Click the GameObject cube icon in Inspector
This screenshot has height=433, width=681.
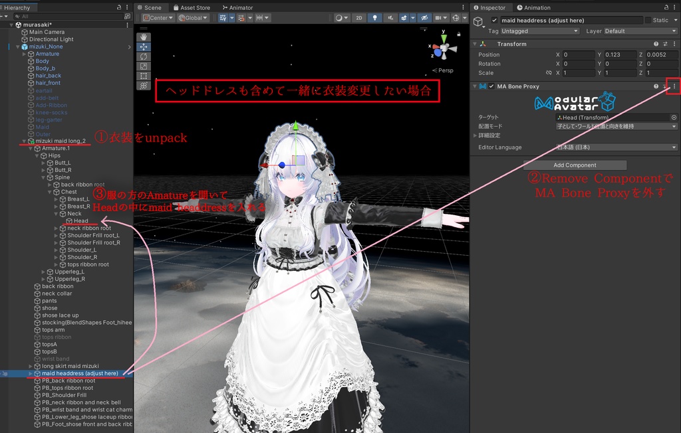[478, 22]
